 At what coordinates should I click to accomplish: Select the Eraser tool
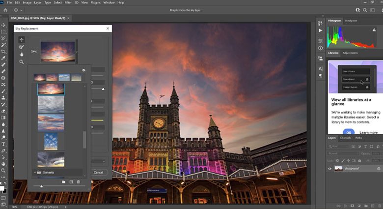pyautogui.click(x=3, y=111)
